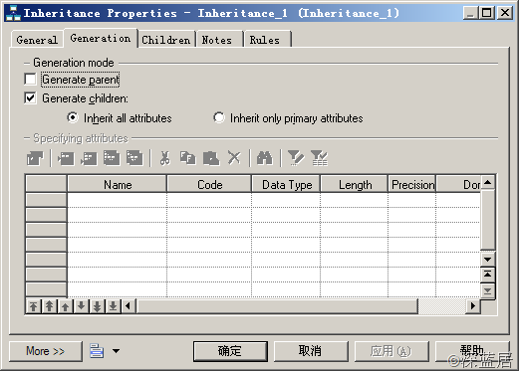Click the horizontal scrollbar right arrow
This screenshot has width=519, height=371.
coord(473,306)
